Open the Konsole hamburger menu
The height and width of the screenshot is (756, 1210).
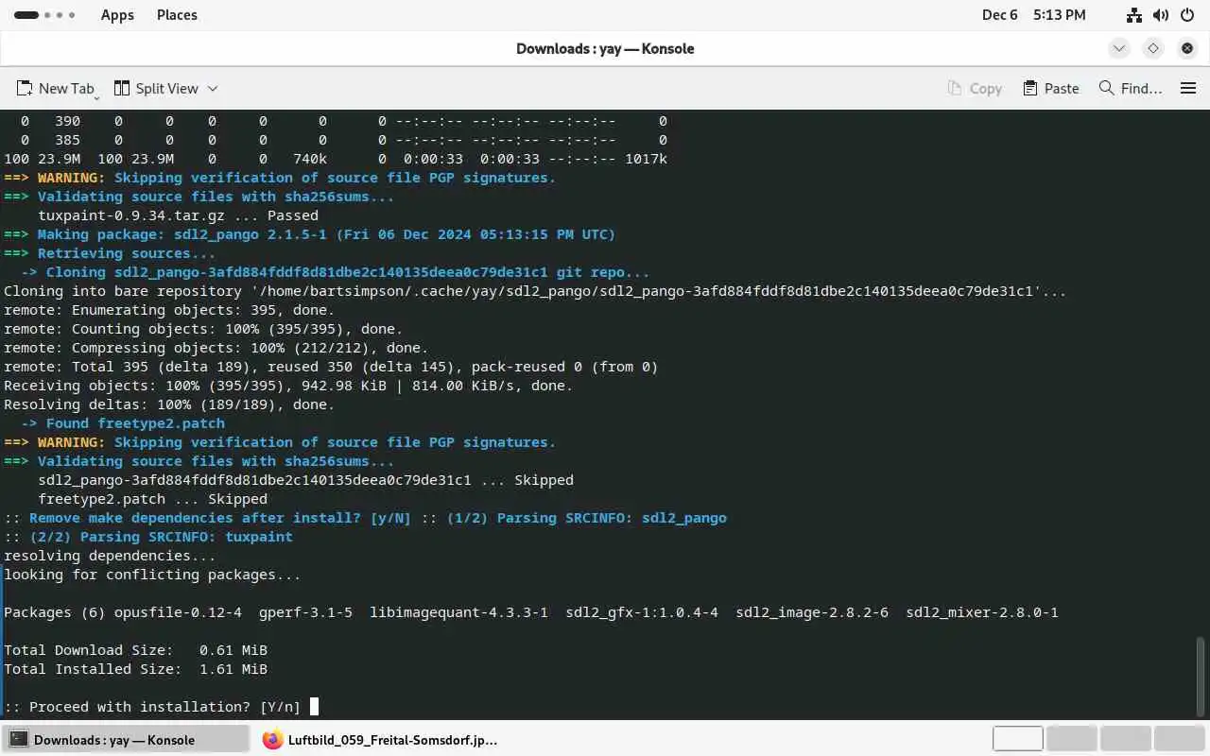pyautogui.click(x=1188, y=88)
